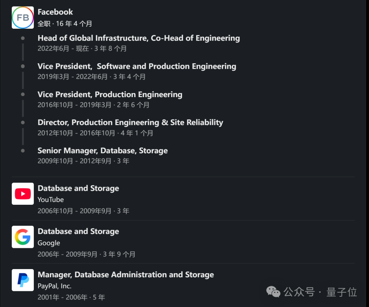The image size is (369, 307).
Task: Click the PayPal, Inc. company name
Action: pyautogui.click(x=54, y=286)
